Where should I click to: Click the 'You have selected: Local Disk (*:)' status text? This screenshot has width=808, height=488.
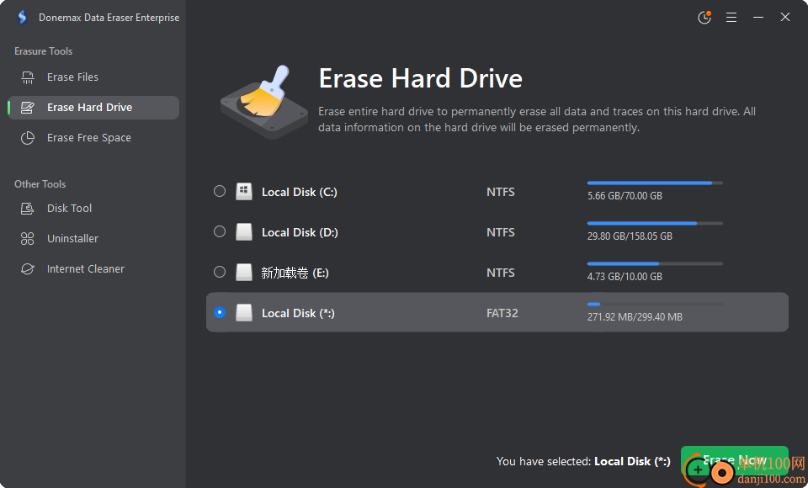click(583, 461)
